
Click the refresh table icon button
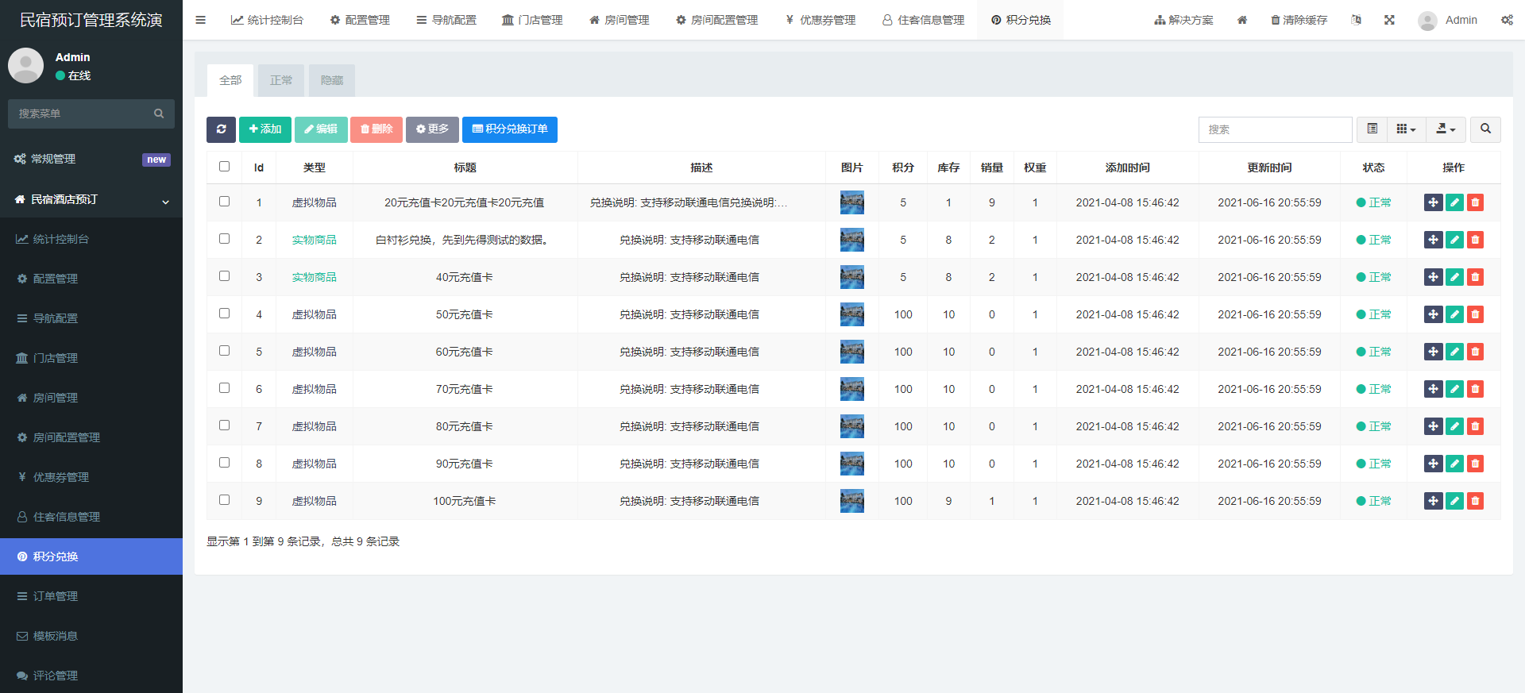click(221, 129)
